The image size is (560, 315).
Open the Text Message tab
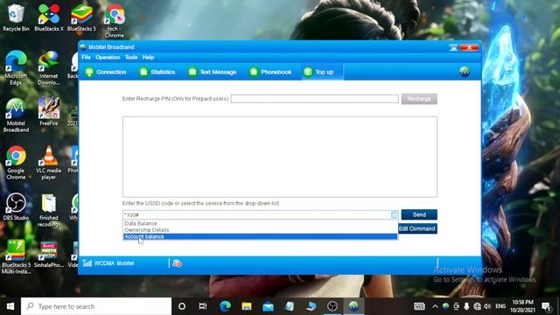[x=213, y=72]
